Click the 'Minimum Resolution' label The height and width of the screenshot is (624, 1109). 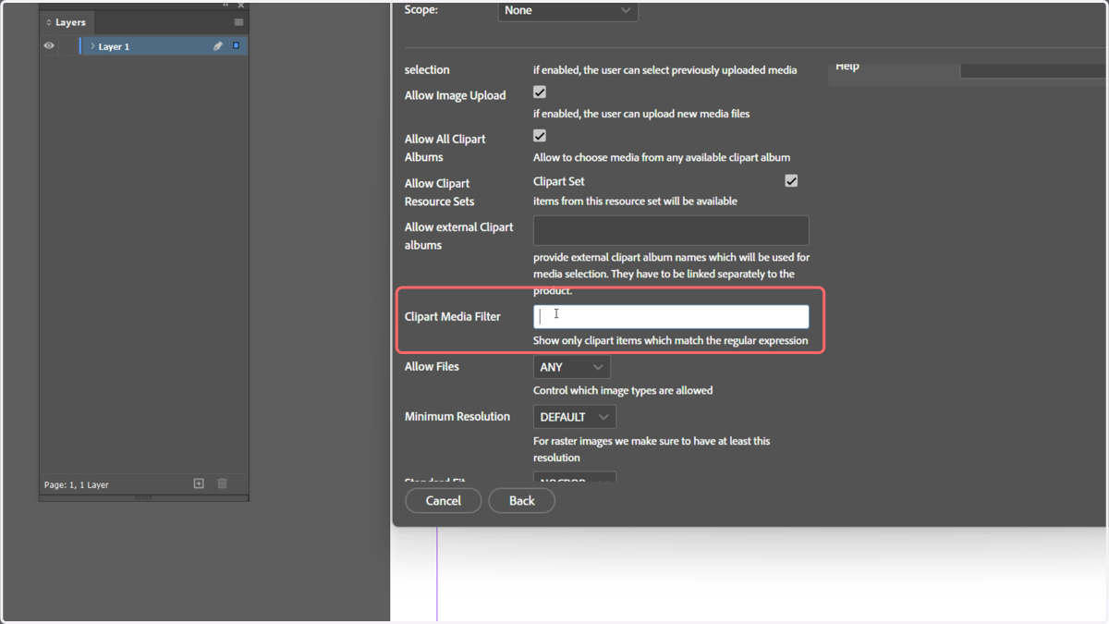(457, 416)
